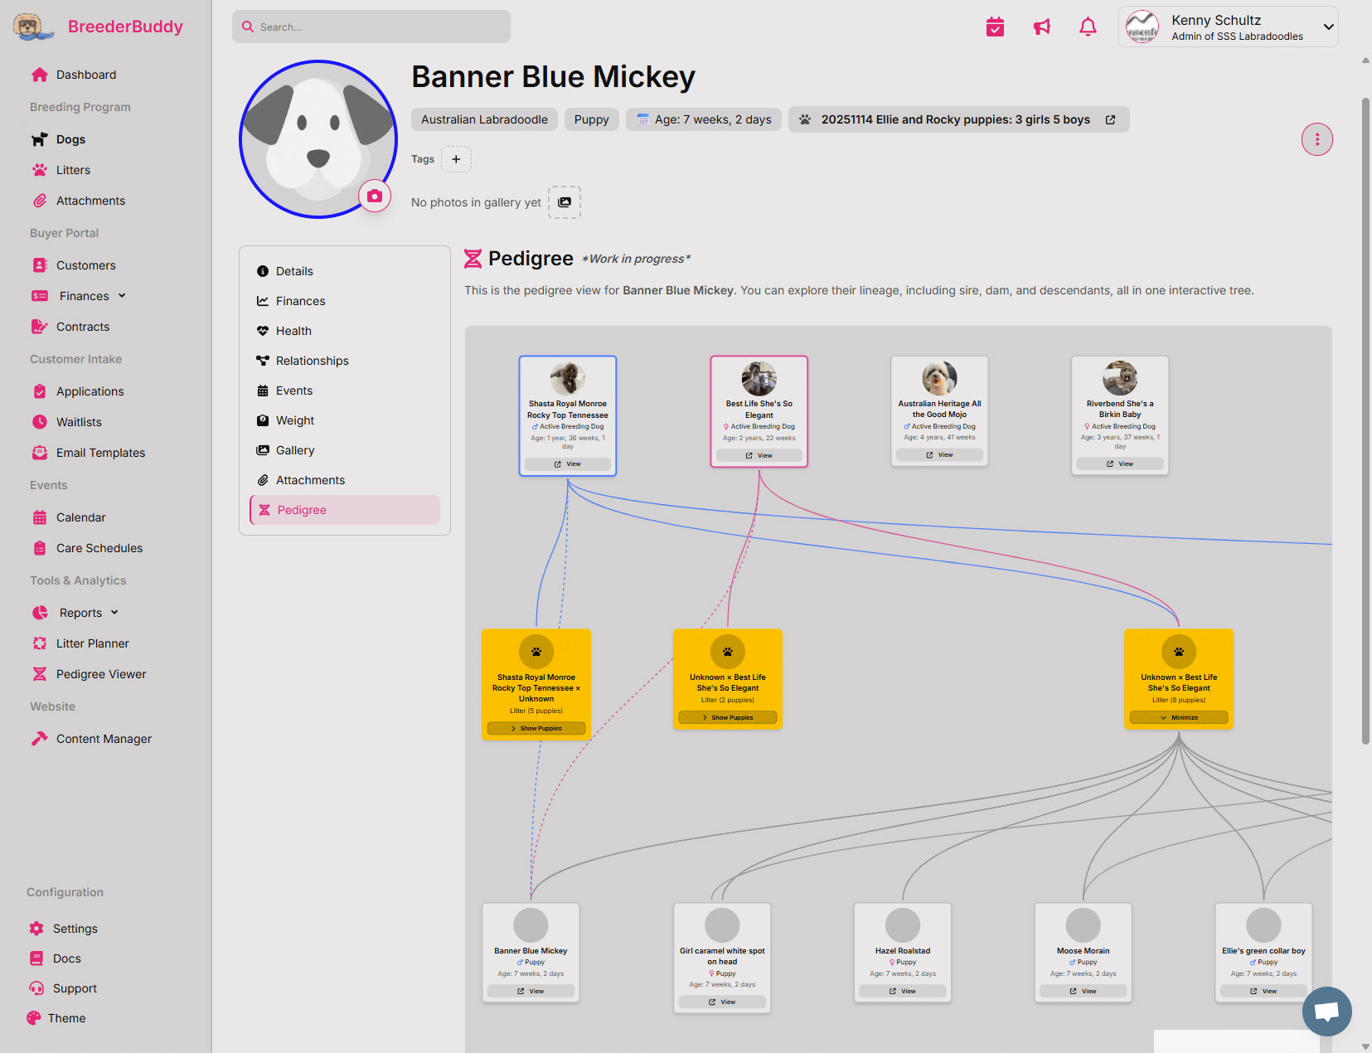Open the camera icon on Mickey's avatar
Image resolution: width=1372 pixels, height=1053 pixels.
375,196
